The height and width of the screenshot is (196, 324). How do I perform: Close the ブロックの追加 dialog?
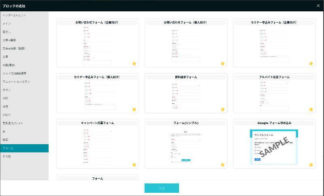pyautogui.click(x=318, y=6)
